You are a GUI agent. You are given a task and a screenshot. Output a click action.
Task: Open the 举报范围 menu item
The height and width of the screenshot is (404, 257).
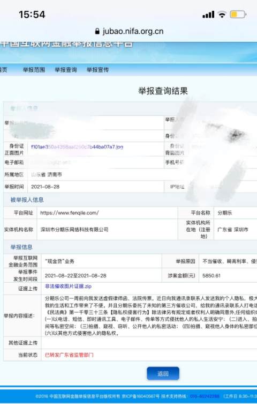pyautogui.click(x=34, y=70)
